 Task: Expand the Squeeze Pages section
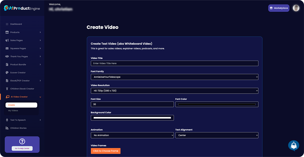pos(18,48)
